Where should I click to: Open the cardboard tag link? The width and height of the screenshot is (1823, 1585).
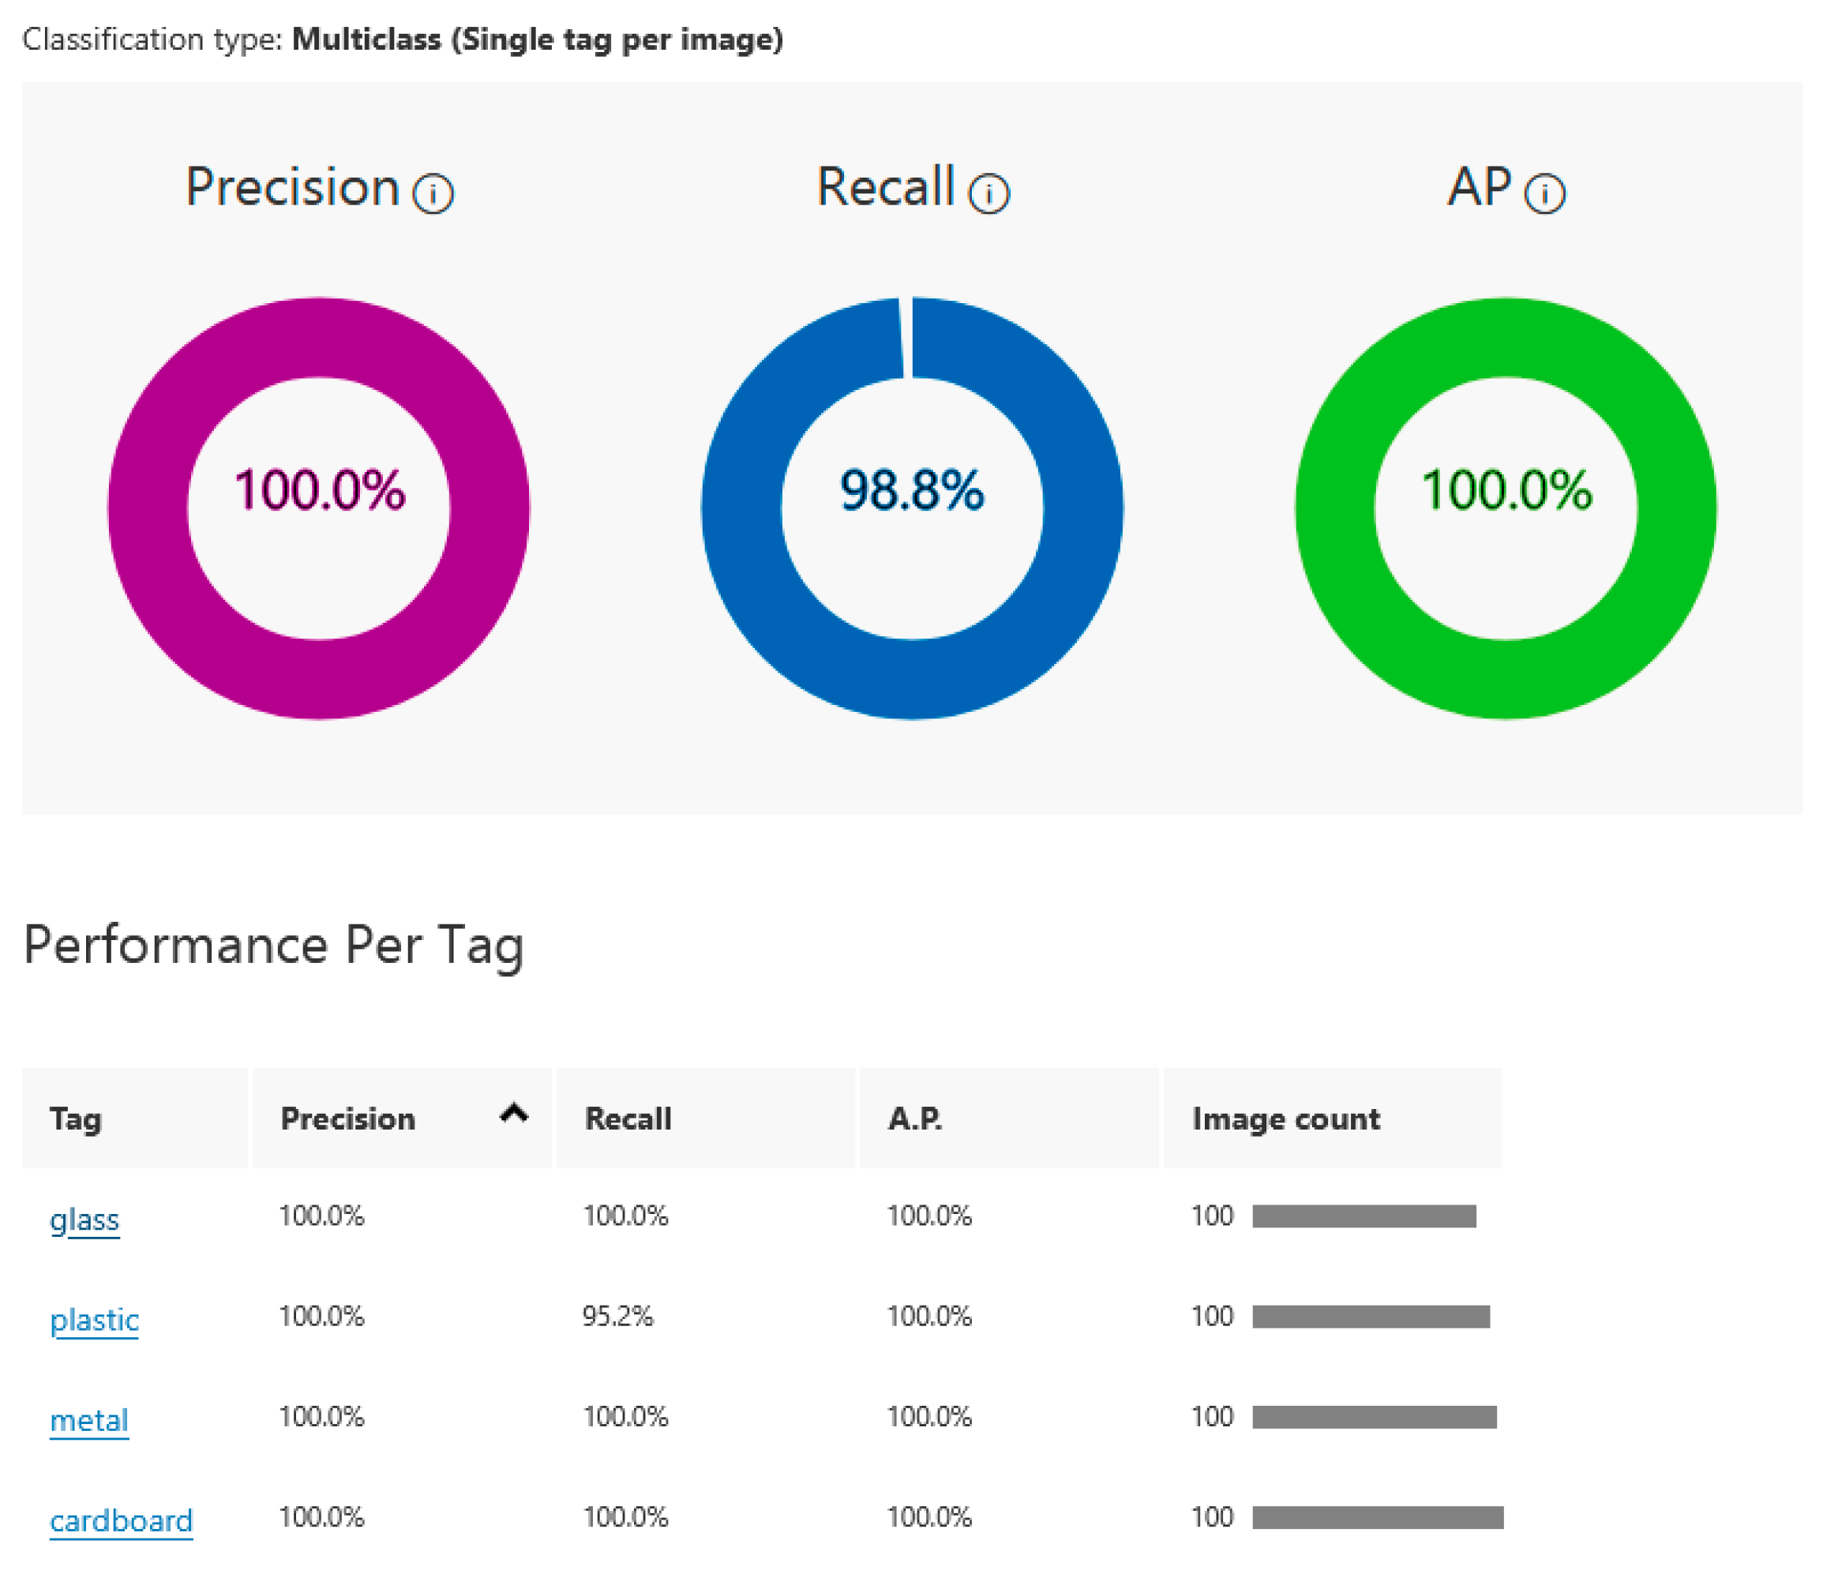[x=120, y=1519]
